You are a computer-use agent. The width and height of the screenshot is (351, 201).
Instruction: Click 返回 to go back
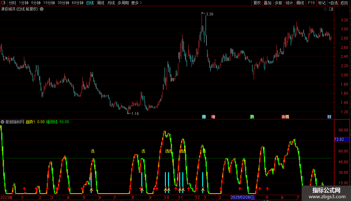pos(344,3)
